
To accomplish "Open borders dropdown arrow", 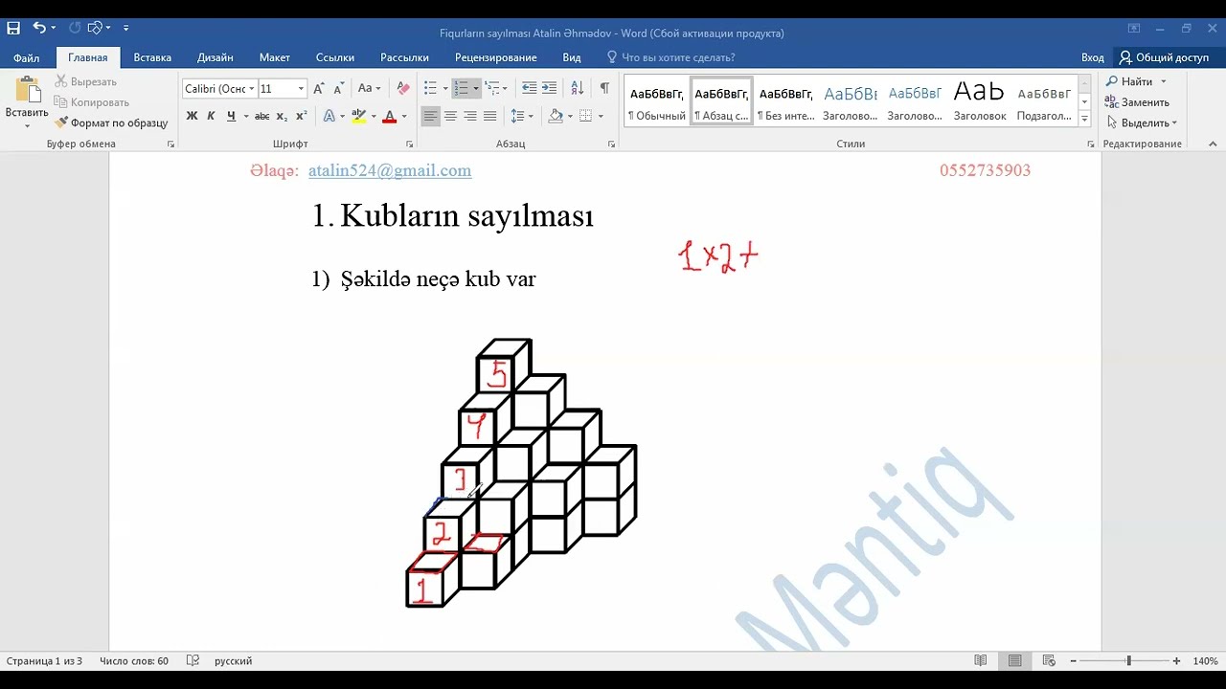I will [600, 116].
